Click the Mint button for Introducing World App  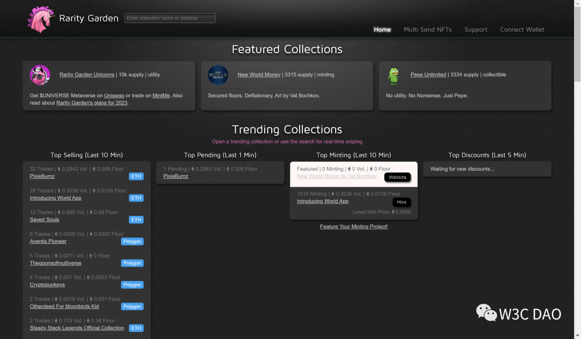point(401,202)
